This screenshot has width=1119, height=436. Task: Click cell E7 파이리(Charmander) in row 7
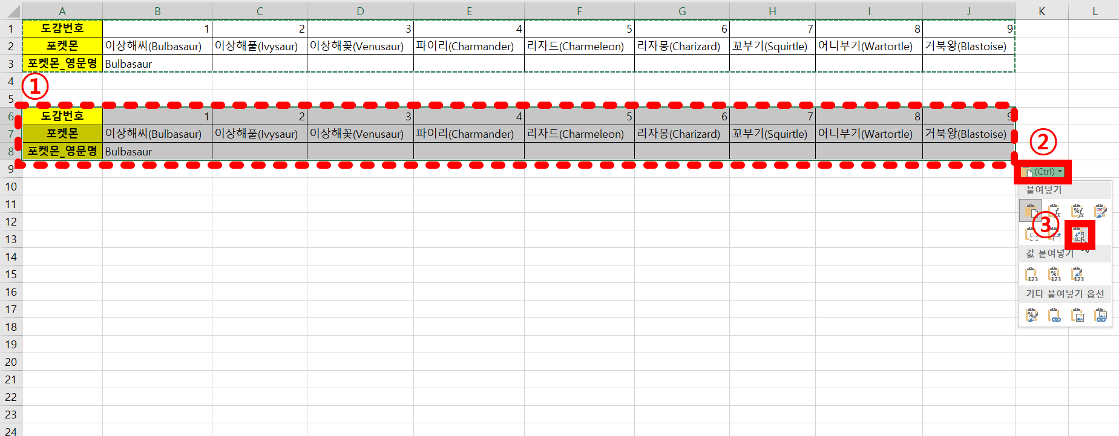[x=469, y=134]
